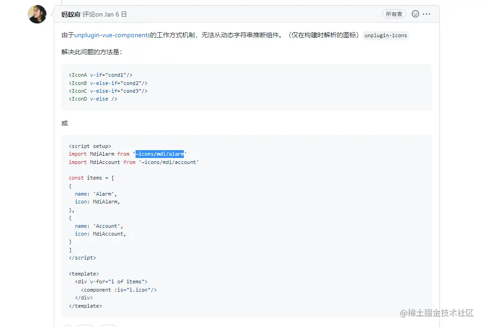This screenshot has width=483, height=327.
Task: Click the line '<IconC v-else-if="cond3"/>'
Action: (x=108, y=91)
